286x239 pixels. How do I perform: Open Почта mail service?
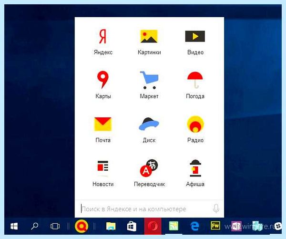point(102,124)
